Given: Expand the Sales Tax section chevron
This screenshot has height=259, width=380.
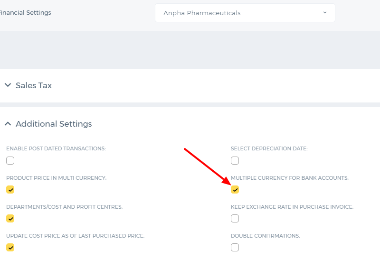Looking at the screenshot, I should pyautogui.click(x=8, y=85).
